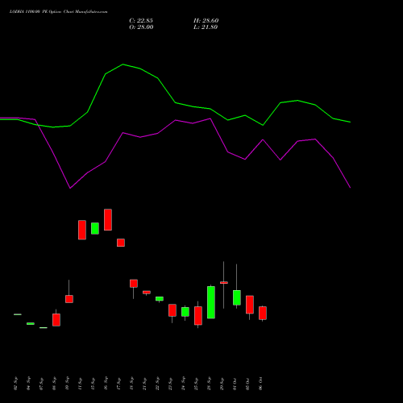The image size is (403, 403).
Task: Click the red candle on 11 Sep
Action: point(82,230)
